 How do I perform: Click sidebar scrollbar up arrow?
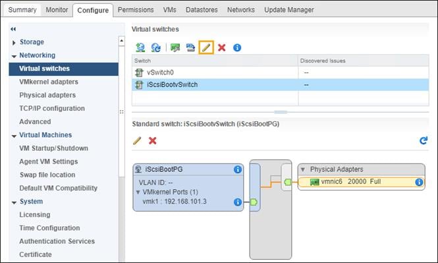point(121,41)
